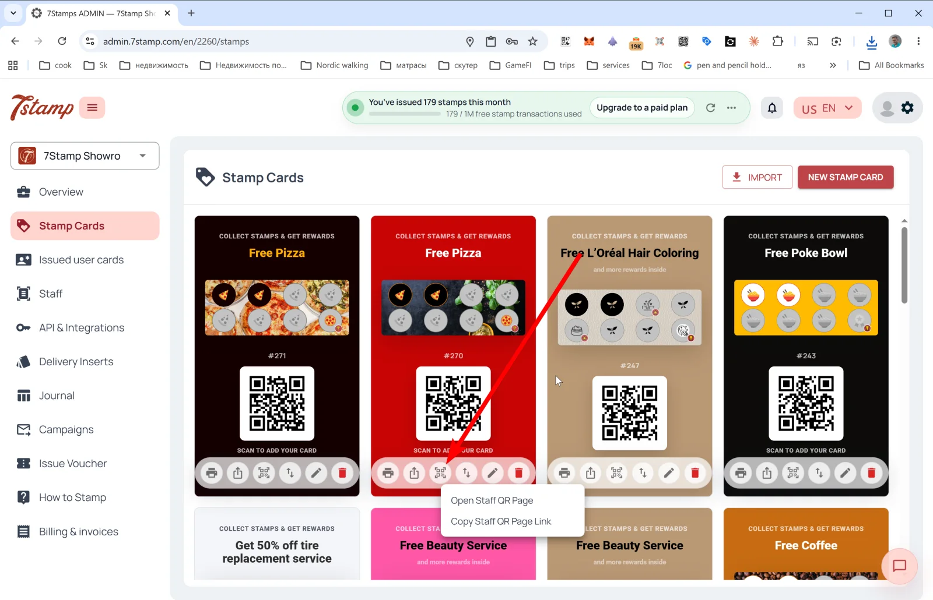933x600 pixels.
Task: Delete the red Free Pizza card #270
Action: (518, 473)
